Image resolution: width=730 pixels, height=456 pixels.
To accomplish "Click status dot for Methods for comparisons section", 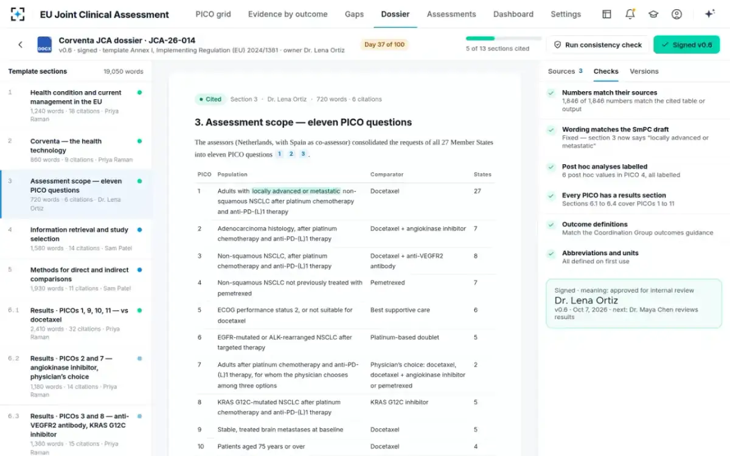I will point(140,270).
